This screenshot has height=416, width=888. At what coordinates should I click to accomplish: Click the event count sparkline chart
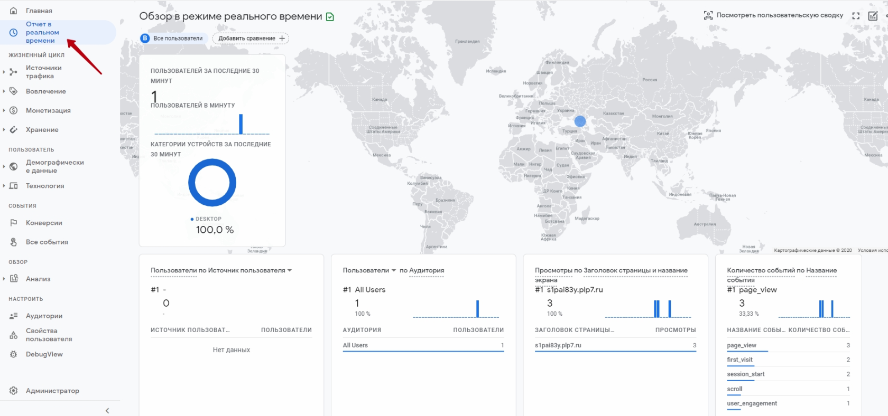tap(814, 309)
